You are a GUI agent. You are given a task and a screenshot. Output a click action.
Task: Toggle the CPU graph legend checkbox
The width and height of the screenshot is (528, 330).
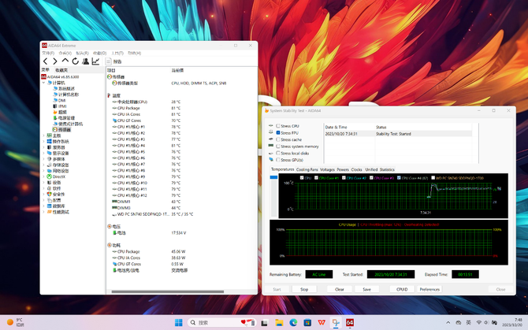tap(302, 178)
